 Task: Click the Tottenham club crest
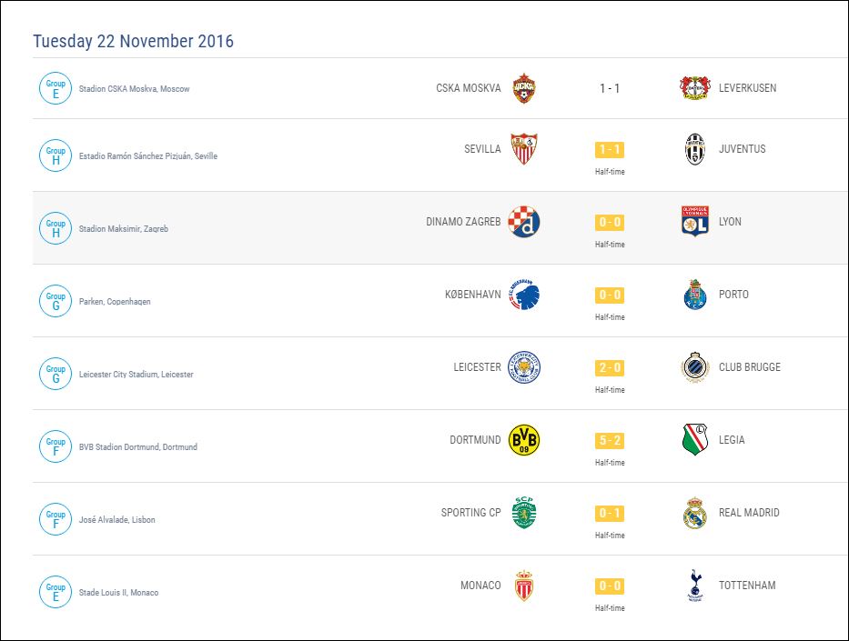coord(695,586)
